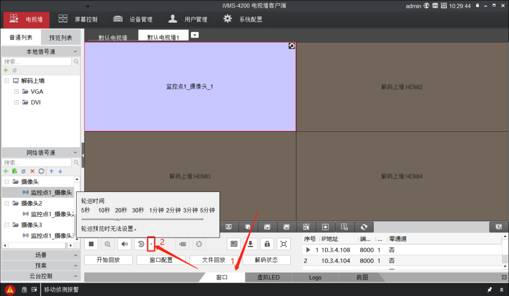Mute audio with the speaker icon

[x=124, y=244]
